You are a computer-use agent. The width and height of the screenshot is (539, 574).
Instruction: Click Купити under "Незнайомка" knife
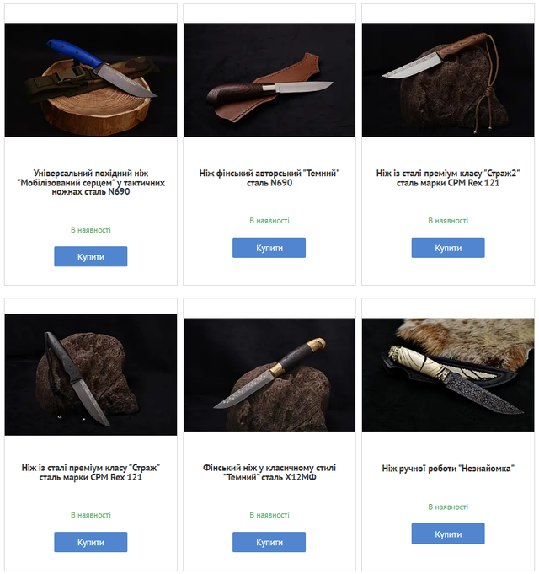tap(448, 534)
